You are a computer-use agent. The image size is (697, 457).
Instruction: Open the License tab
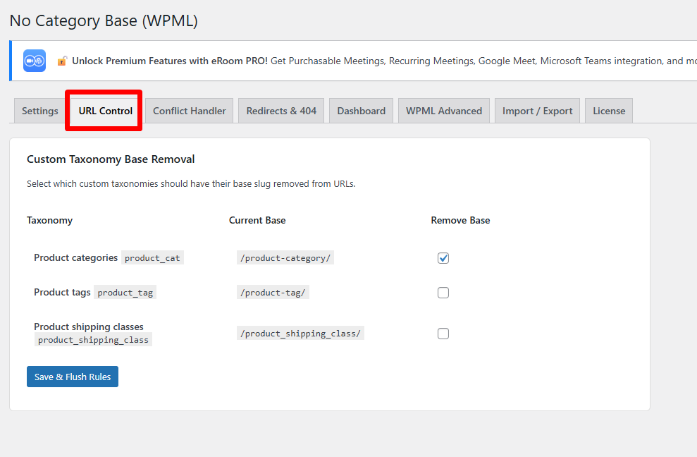coord(609,111)
